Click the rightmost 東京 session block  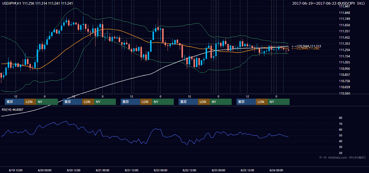click(246, 102)
